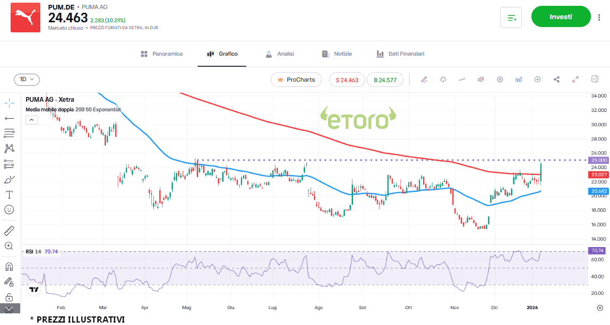
Task: Select the text annotation tool
Action: tap(9, 195)
